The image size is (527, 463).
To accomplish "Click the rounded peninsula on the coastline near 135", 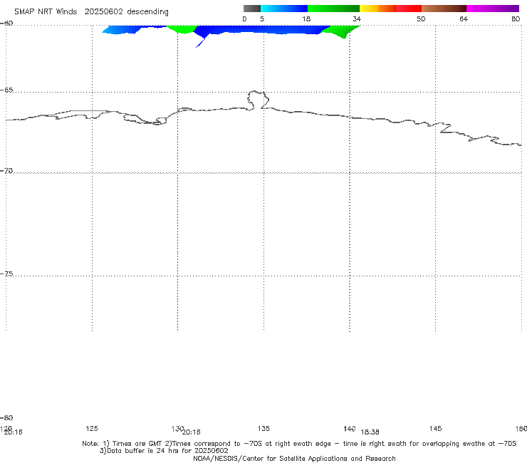I will 258,100.
